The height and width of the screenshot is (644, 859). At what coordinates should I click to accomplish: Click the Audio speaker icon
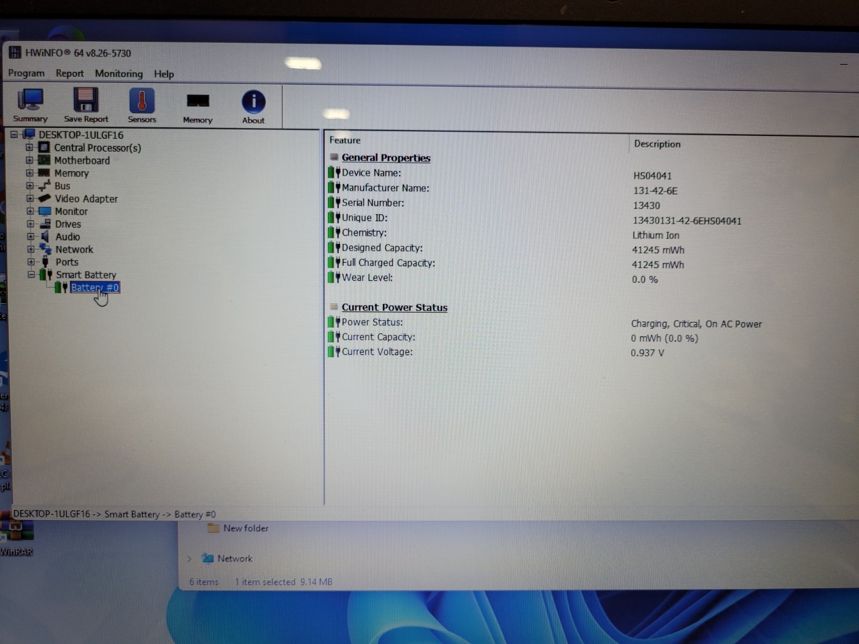point(46,236)
